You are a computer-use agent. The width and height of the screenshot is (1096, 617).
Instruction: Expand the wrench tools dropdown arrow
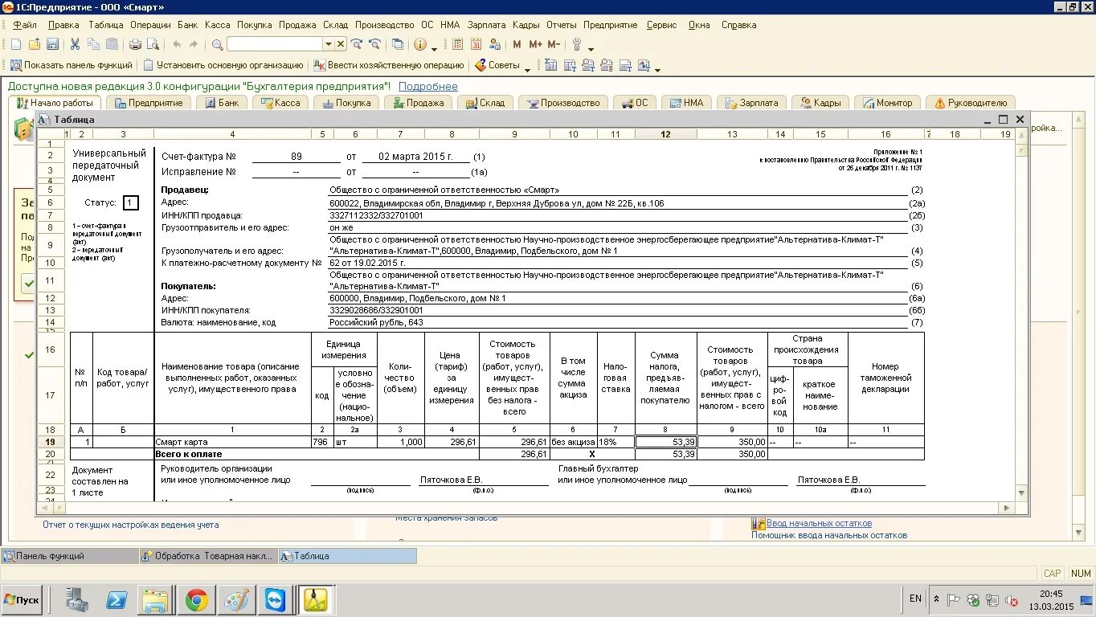tap(591, 48)
